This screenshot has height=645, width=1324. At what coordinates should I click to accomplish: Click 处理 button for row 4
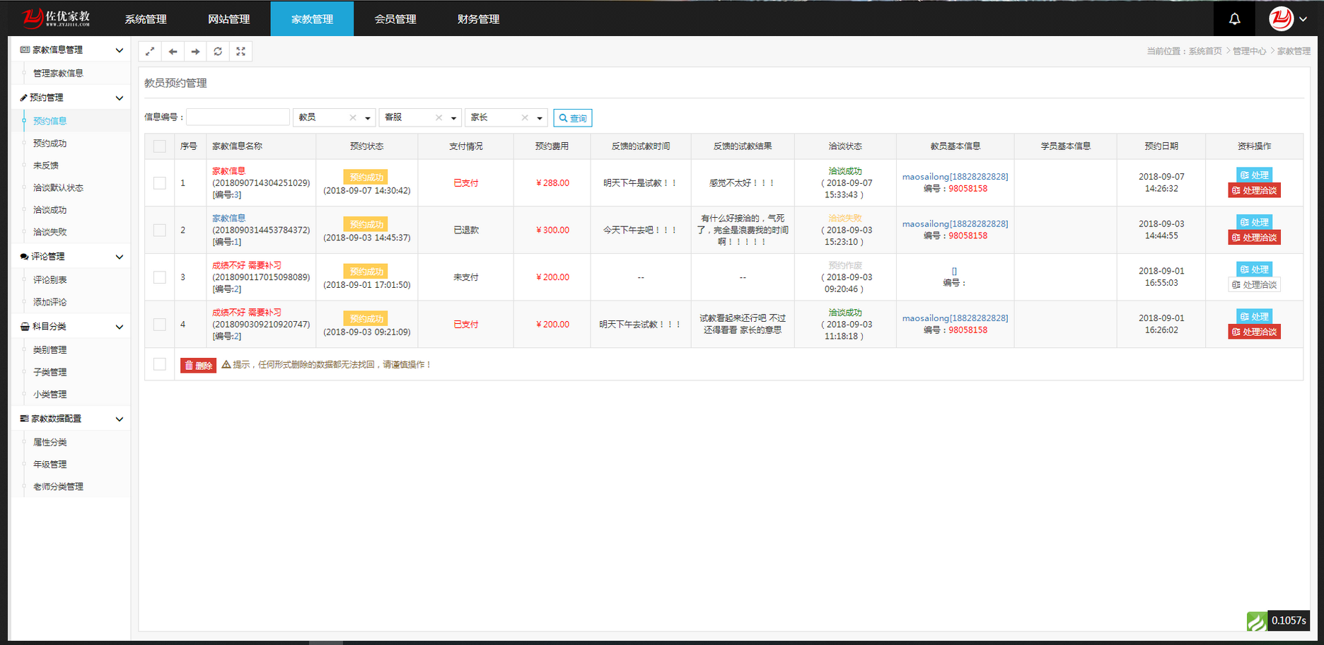(x=1254, y=316)
